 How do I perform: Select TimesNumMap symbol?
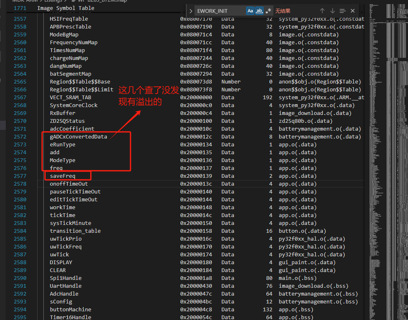[x=67, y=50]
